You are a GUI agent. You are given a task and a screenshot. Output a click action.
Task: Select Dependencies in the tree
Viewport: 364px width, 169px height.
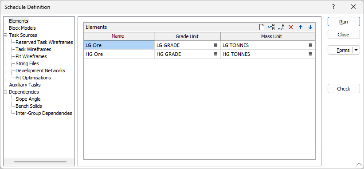pos(23,92)
